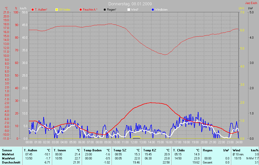Click the T. Chilis minimum time '05:15'
The image size is (259, 165).
[178, 154]
